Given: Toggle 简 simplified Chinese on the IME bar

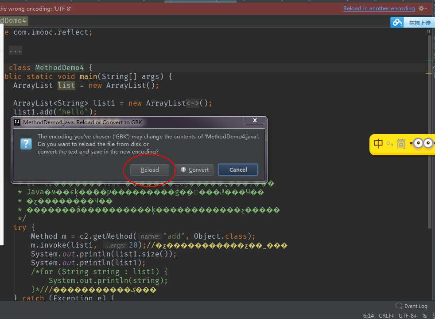Looking at the screenshot, I should 401,144.
